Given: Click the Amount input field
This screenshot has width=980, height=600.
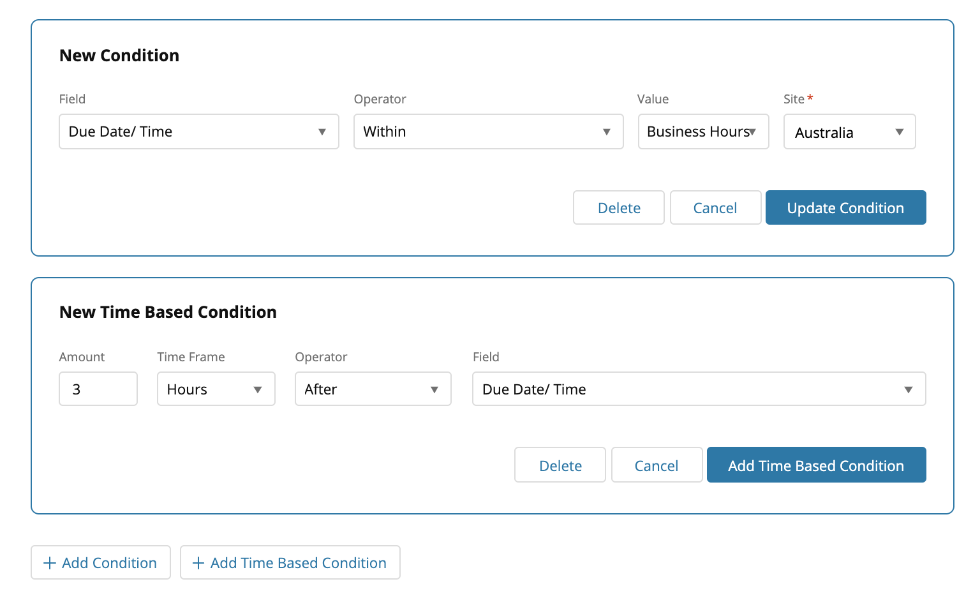Looking at the screenshot, I should tap(98, 389).
